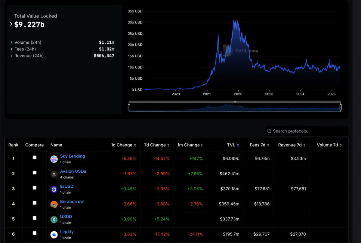
Task: Expand the Volume (24h) breakdown
Action: pos(11,42)
